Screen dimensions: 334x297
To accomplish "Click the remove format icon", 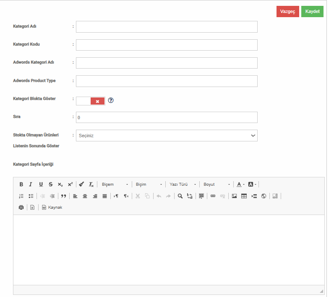I will [91, 184].
